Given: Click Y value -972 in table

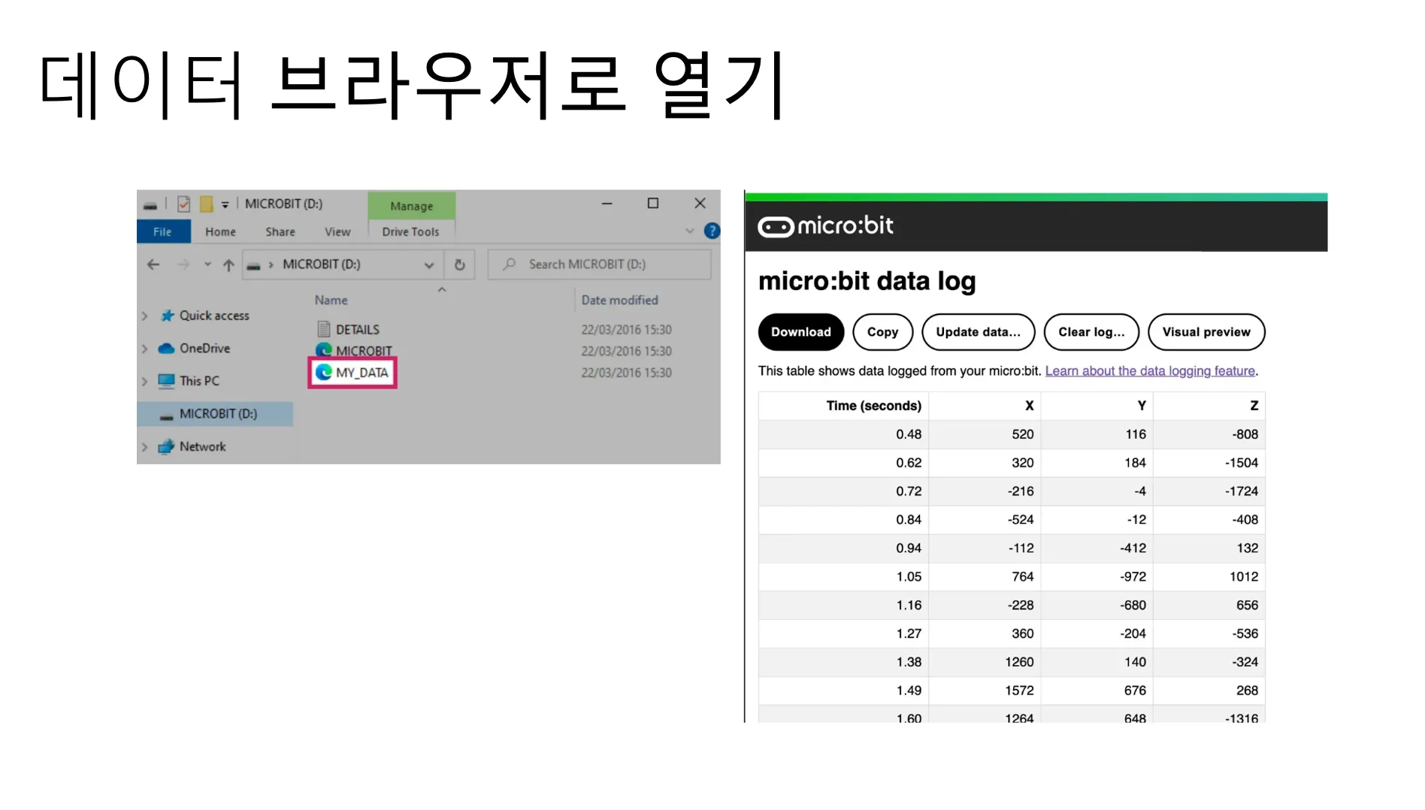Looking at the screenshot, I should coord(1133,577).
